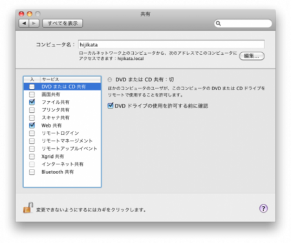The height and width of the screenshot is (243, 291).
Task: Click the magnifier icon in the search field
Action: click(219, 23)
